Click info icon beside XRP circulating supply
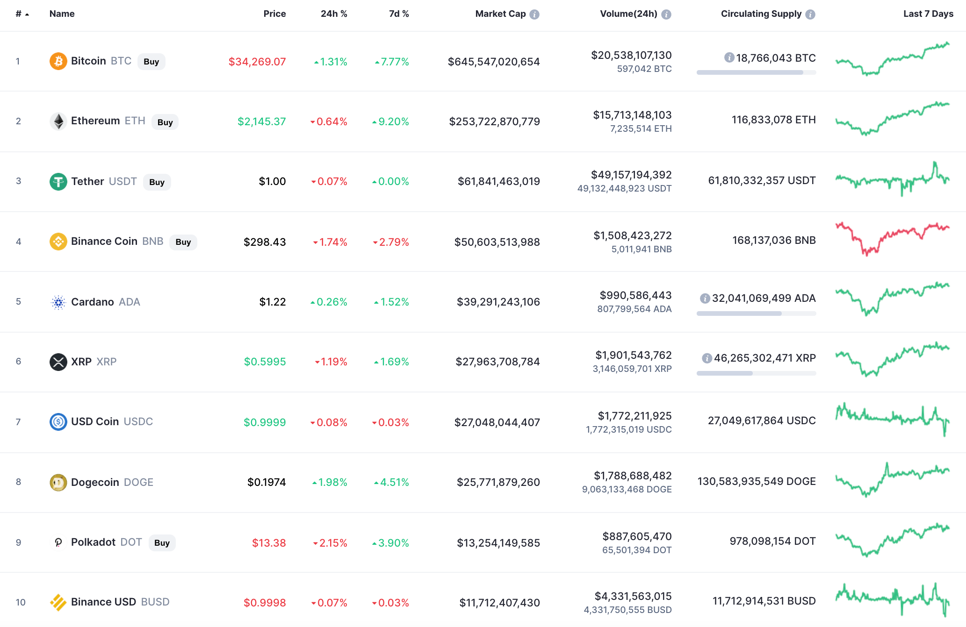The width and height of the screenshot is (966, 627). click(706, 358)
